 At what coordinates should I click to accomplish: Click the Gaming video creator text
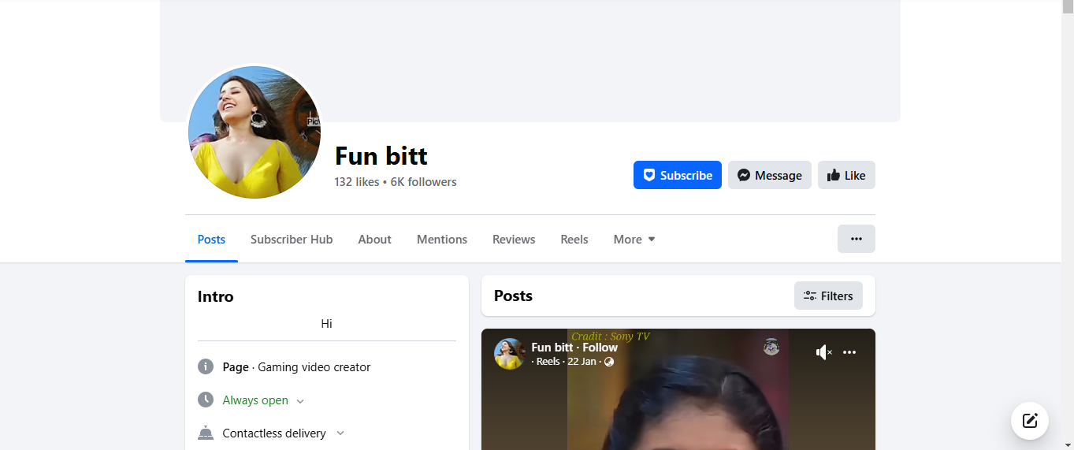pos(314,367)
